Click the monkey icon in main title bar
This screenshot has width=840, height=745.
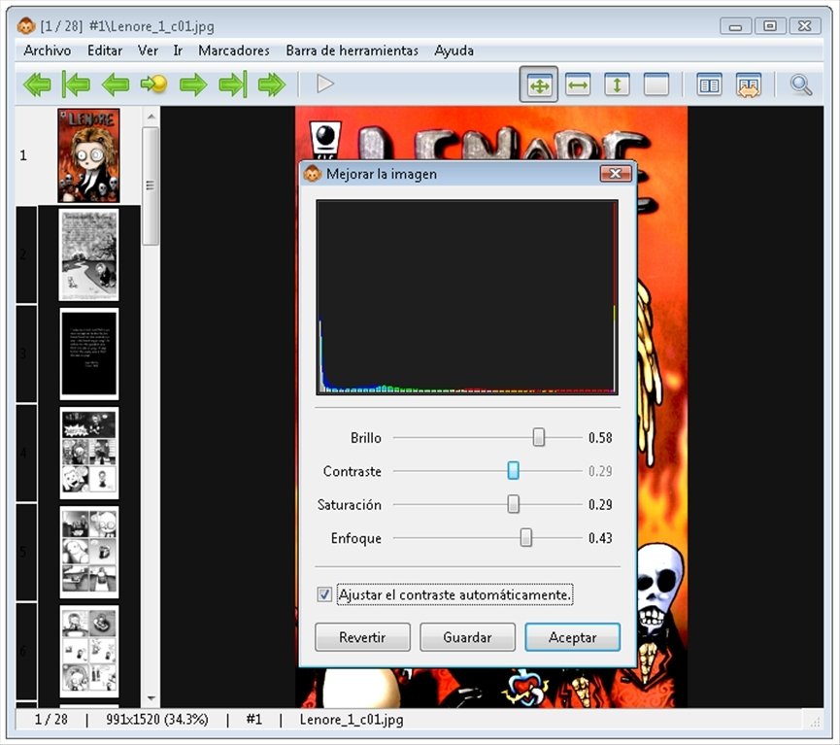(25, 25)
